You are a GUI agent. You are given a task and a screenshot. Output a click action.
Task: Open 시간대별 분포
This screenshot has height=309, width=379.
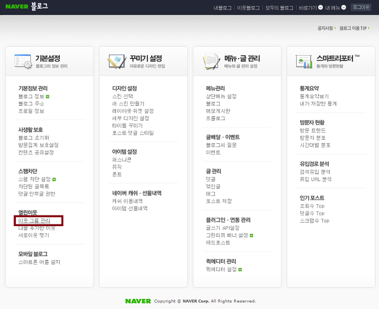point(315,145)
